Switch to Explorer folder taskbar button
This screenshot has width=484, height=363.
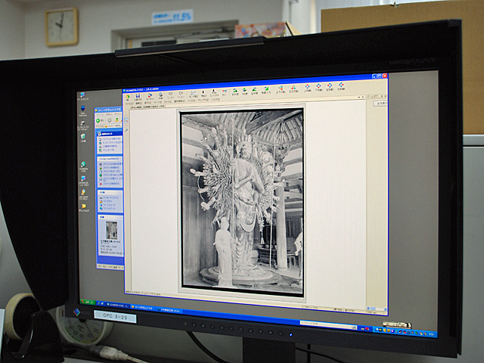[x=143, y=308]
